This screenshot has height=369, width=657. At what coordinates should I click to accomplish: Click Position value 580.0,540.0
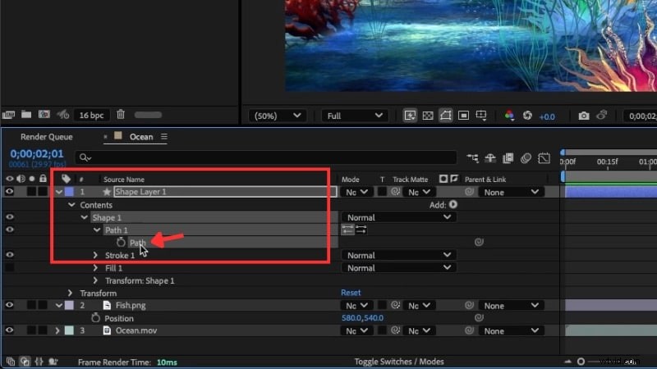(362, 318)
